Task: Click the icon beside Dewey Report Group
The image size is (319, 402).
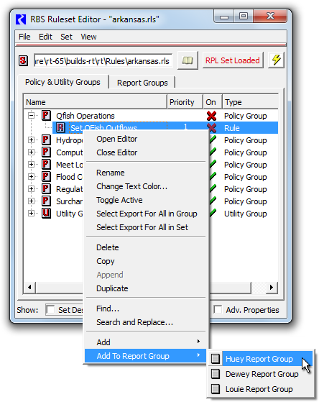Action: point(216,374)
